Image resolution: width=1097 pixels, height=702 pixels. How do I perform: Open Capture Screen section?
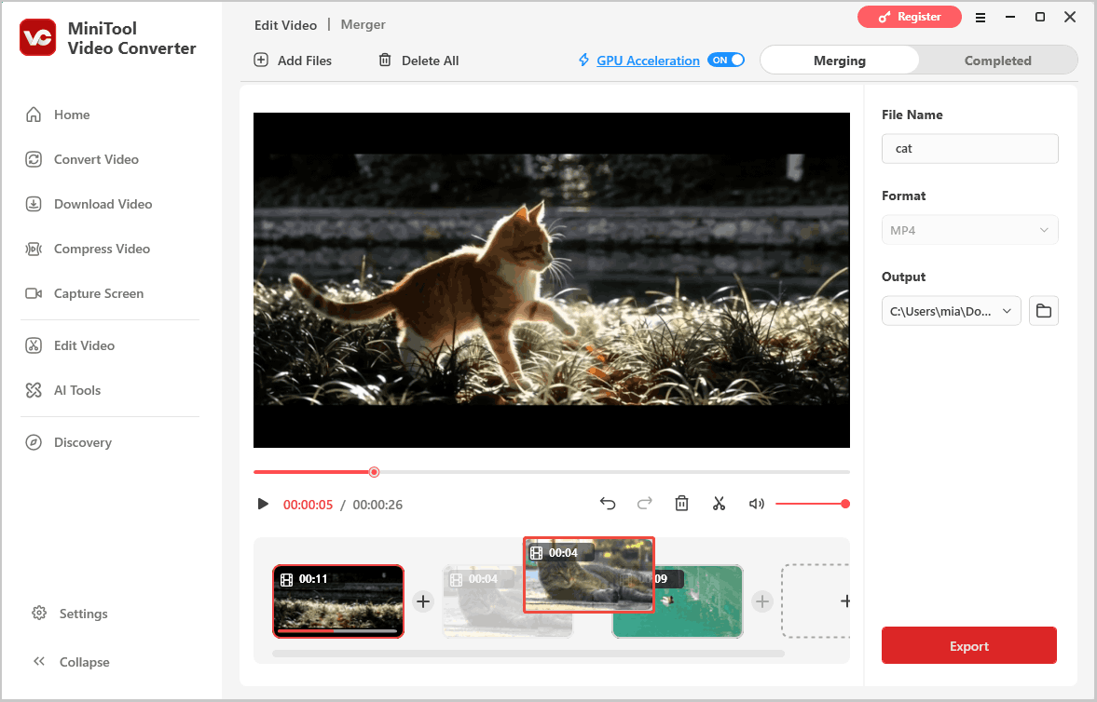(x=85, y=293)
